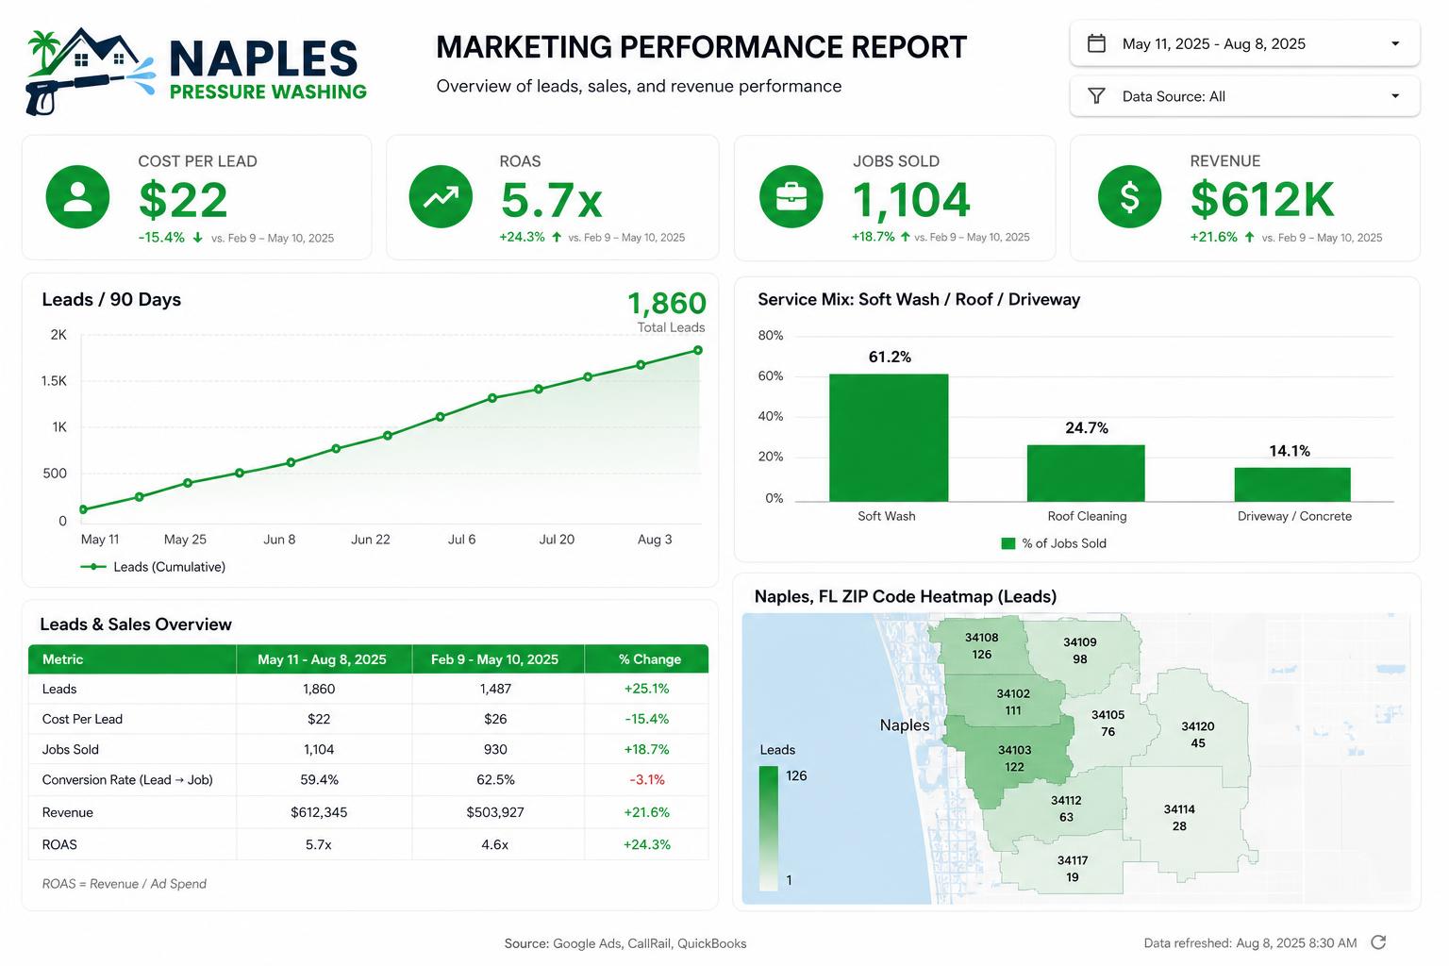Click the filter funnel icon beside Data Source

click(x=1096, y=96)
